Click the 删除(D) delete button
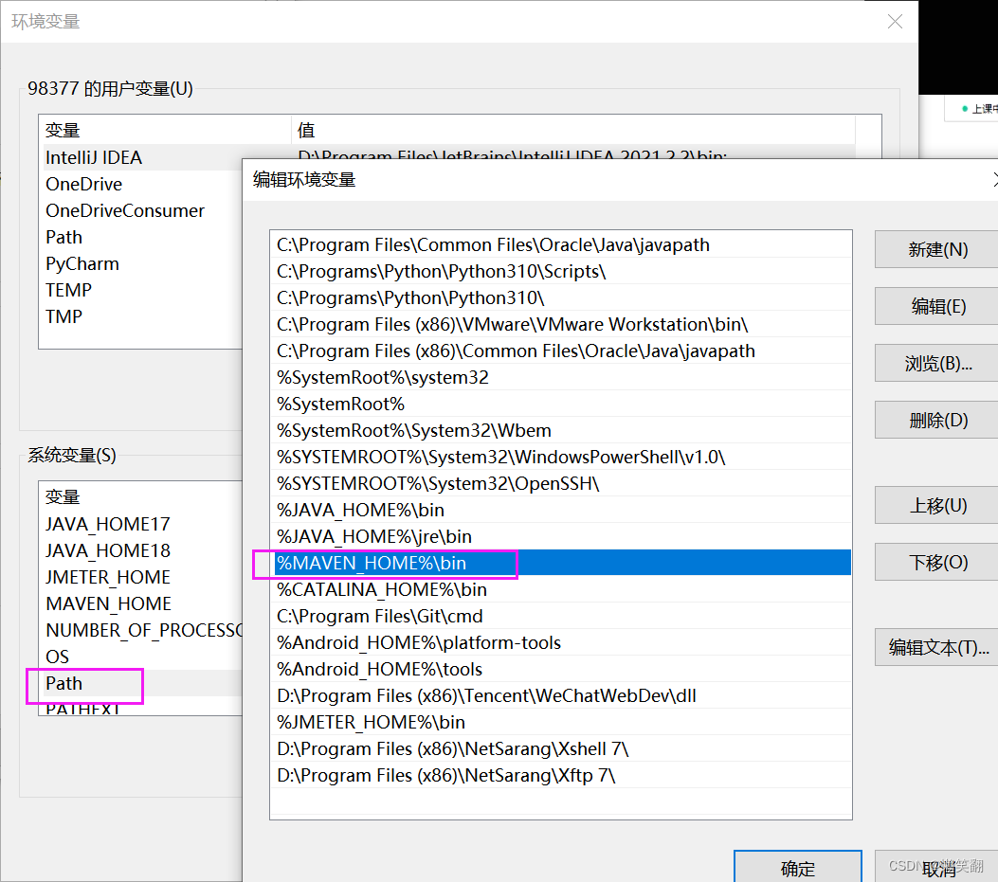The height and width of the screenshot is (882, 998). click(934, 420)
